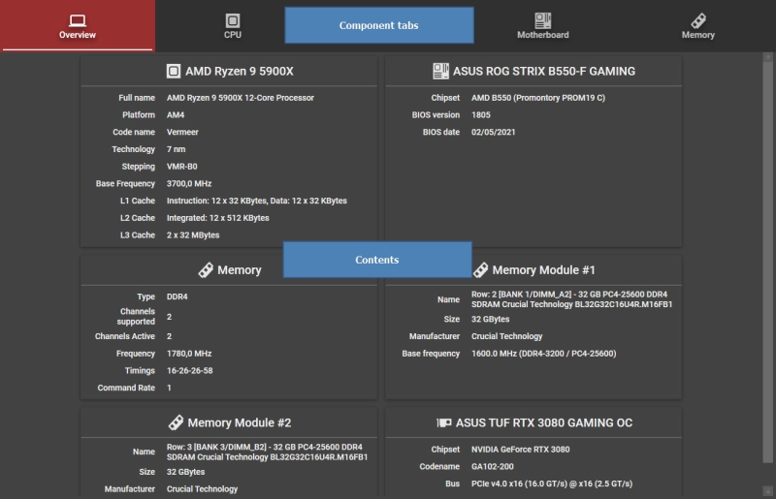The height and width of the screenshot is (499, 776).
Task: Select the DDR4 memory type value
Action: click(x=177, y=296)
